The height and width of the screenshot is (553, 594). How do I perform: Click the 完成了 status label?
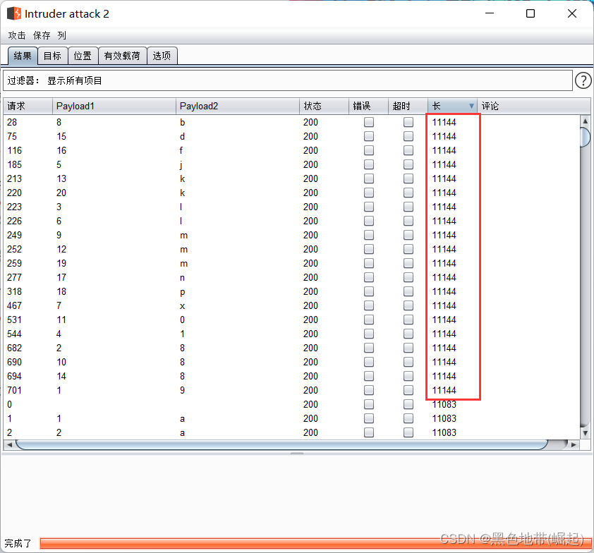click(x=18, y=543)
